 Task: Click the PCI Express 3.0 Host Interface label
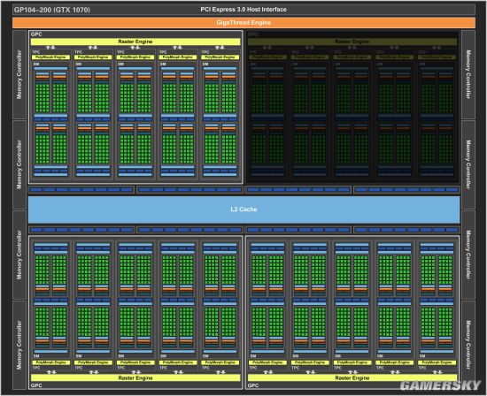tap(243, 10)
